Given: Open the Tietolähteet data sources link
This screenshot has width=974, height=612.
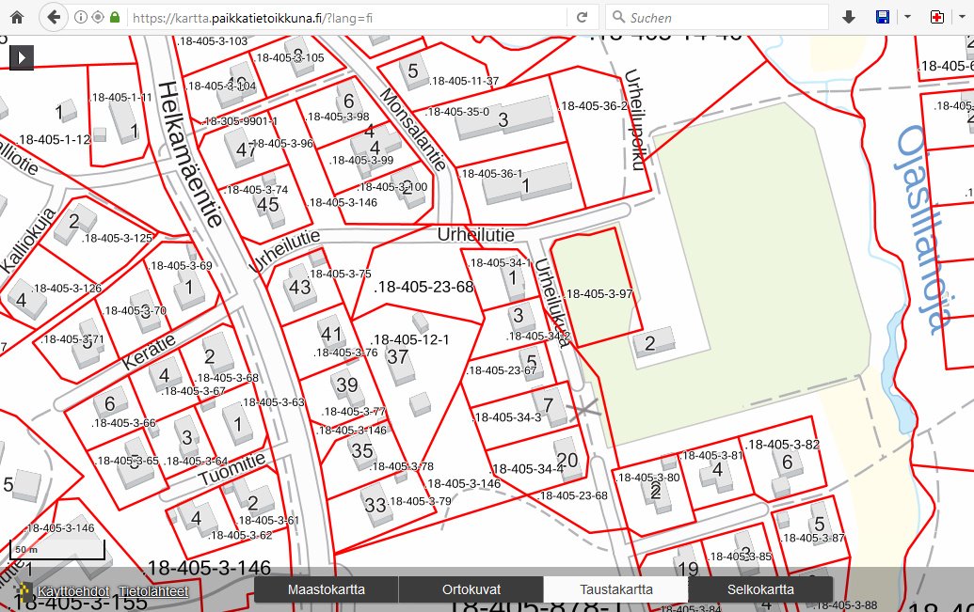Looking at the screenshot, I should (153, 591).
